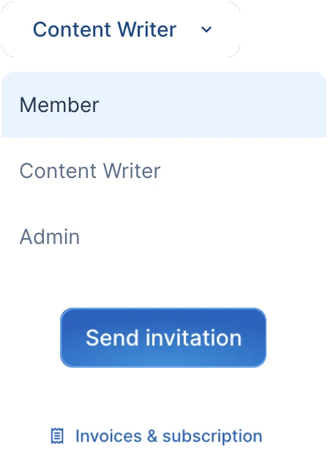Image resolution: width=328 pixels, height=460 pixels.
Task: Close the role list using the combo box
Action: pyautogui.click(x=121, y=29)
